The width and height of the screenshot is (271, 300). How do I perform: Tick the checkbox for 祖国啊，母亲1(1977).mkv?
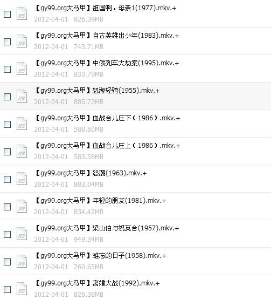7,15
